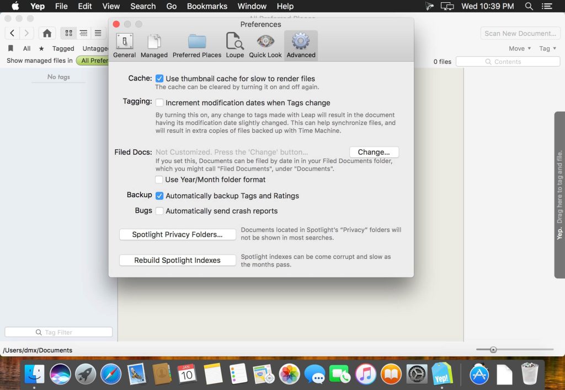Switch to the Managed preferences pane
Viewport: 565px width, 390px height.
tap(154, 46)
